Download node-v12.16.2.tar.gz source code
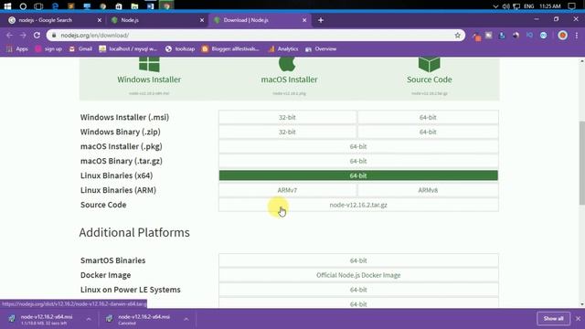Image resolution: width=585 pixels, height=329 pixels. tap(358, 205)
